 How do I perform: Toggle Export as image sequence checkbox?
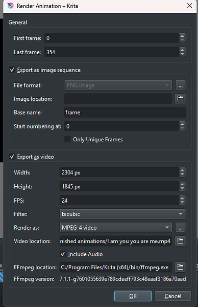pyautogui.click(x=12, y=70)
